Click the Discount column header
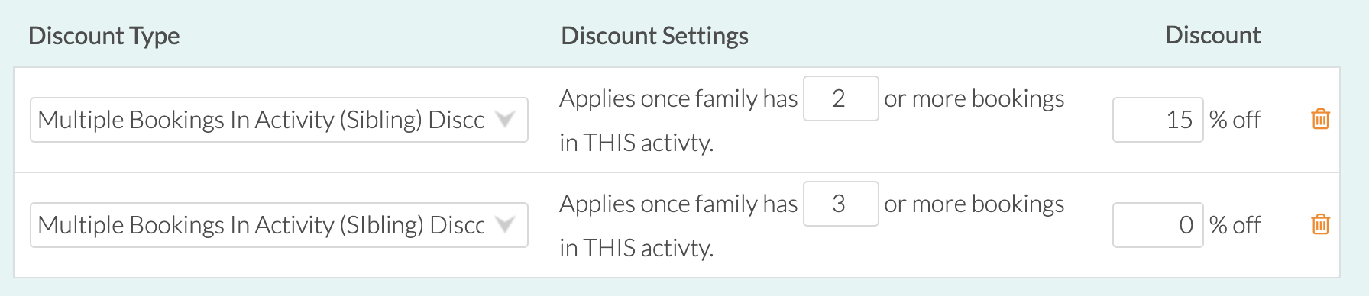Image resolution: width=1369 pixels, height=296 pixels. point(1212,35)
